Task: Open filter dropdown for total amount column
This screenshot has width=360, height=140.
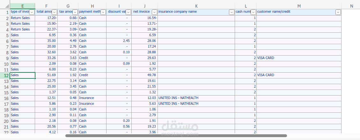Action: point(55,12)
